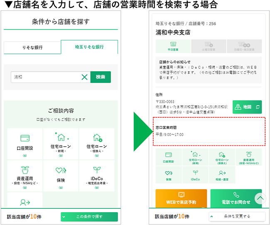Click the 〒330-0063 postal code text

click(x=165, y=102)
